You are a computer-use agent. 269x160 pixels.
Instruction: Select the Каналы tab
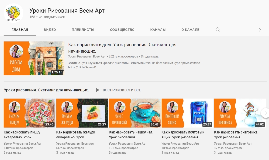pos(158,30)
